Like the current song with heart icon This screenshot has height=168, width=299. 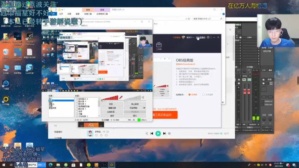pyautogui.click(x=96, y=135)
